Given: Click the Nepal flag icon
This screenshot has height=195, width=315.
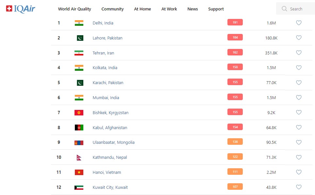Looking at the screenshot, I should pyautogui.click(x=79, y=157).
